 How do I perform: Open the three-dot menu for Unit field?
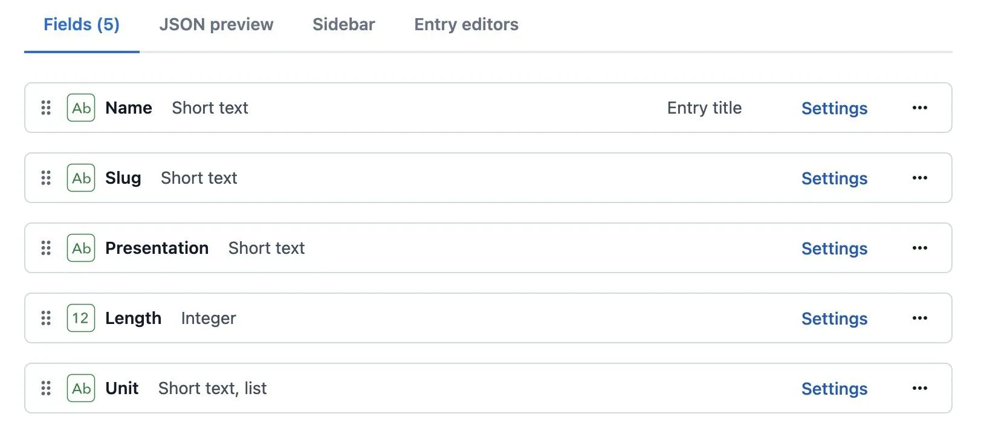pos(920,388)
